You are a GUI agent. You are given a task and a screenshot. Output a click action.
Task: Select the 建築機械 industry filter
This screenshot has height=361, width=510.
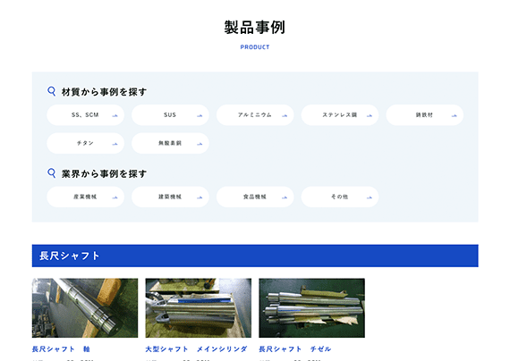[x=170, y=197]
